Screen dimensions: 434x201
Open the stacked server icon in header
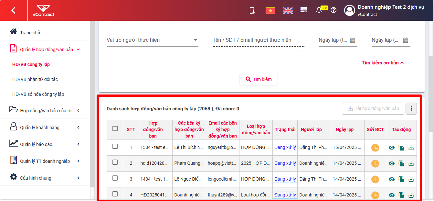point(304,10)
